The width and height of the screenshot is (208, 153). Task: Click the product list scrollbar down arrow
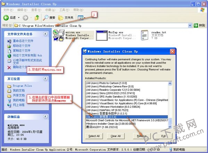coord(170,127)
